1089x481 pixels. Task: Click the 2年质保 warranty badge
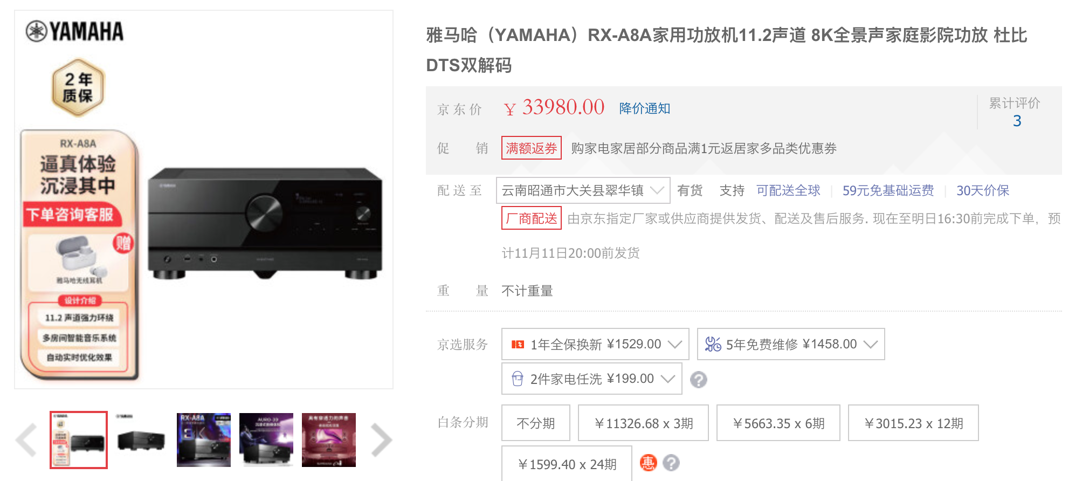(78, 87)
